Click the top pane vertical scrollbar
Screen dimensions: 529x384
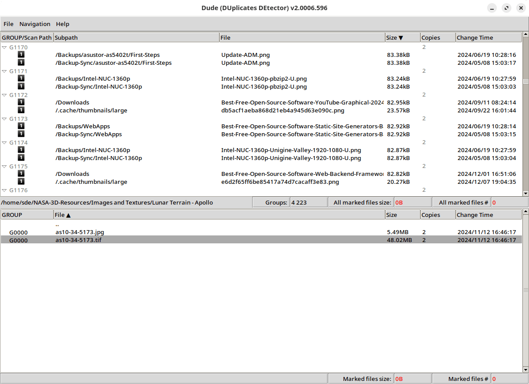[525, 114]
